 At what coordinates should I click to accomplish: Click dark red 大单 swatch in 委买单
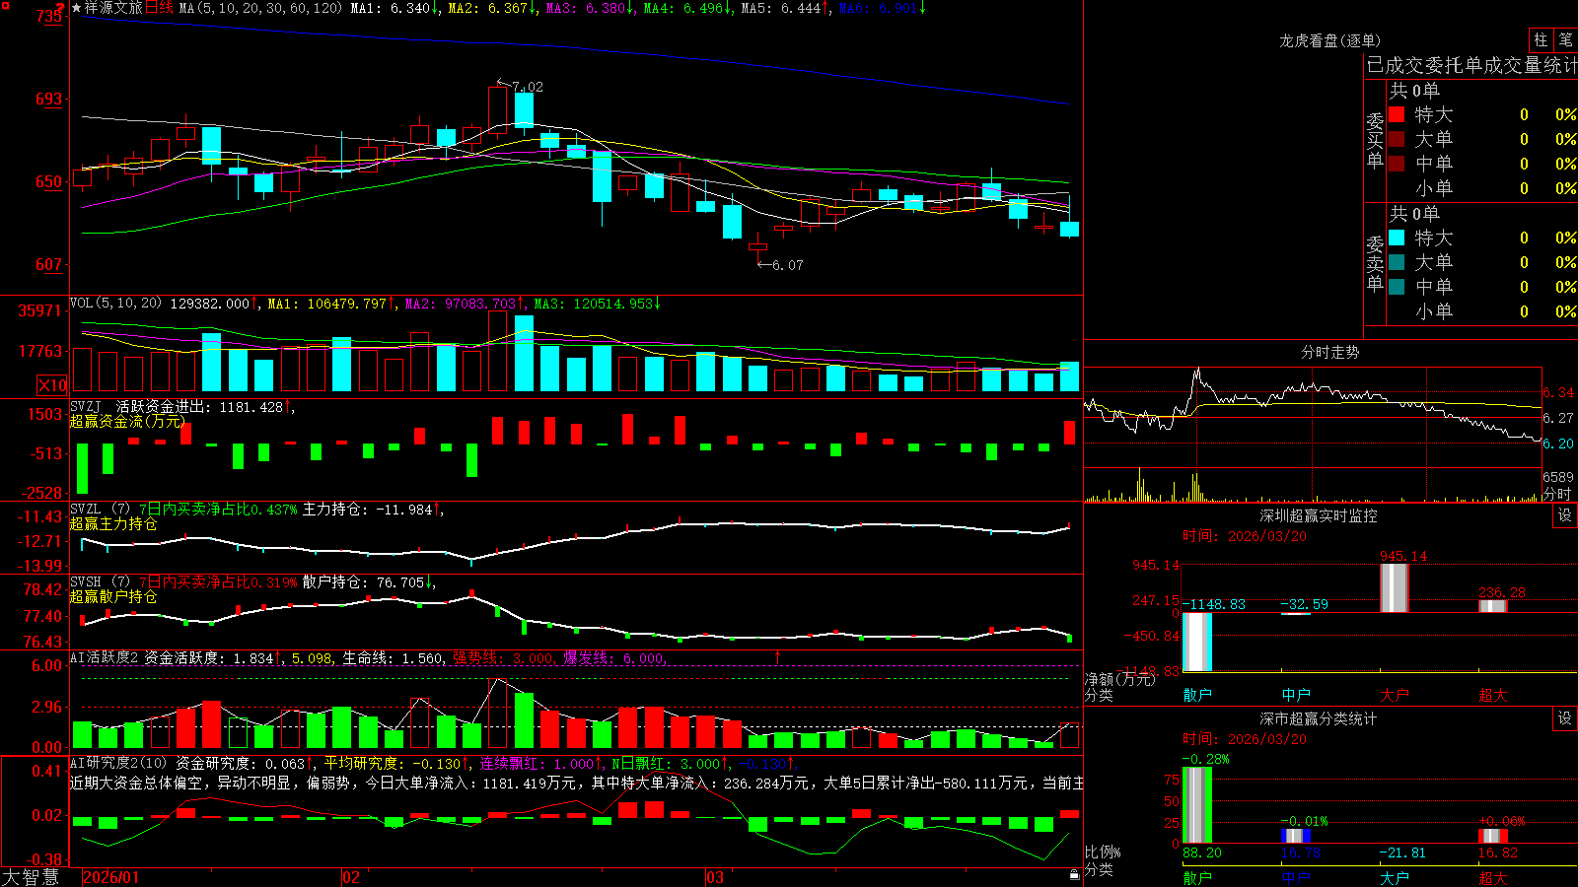coord(1397,139)
